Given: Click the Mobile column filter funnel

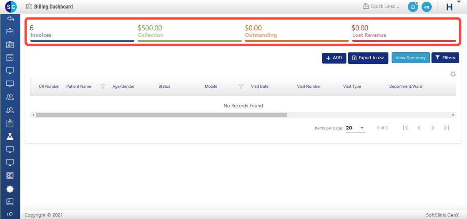Looking at the screenshot, I should coord(241,87).
